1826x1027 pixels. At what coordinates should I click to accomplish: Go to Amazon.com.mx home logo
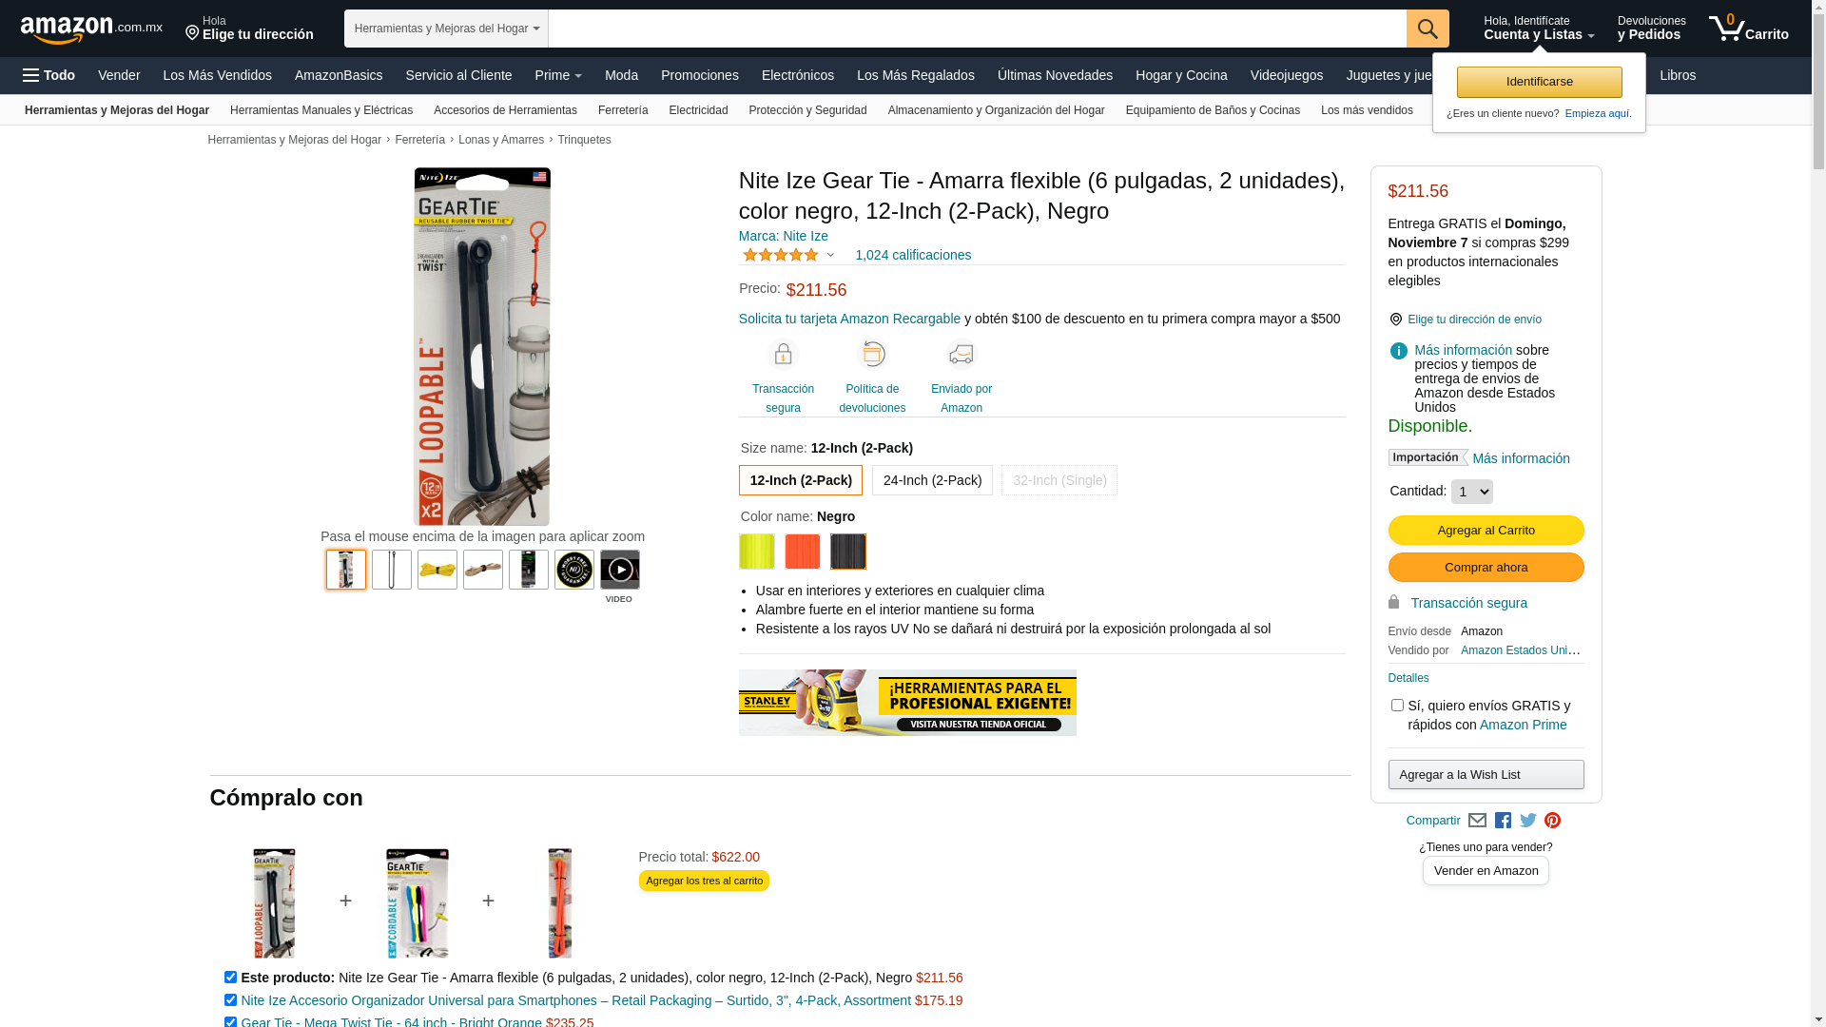point(91,29)
